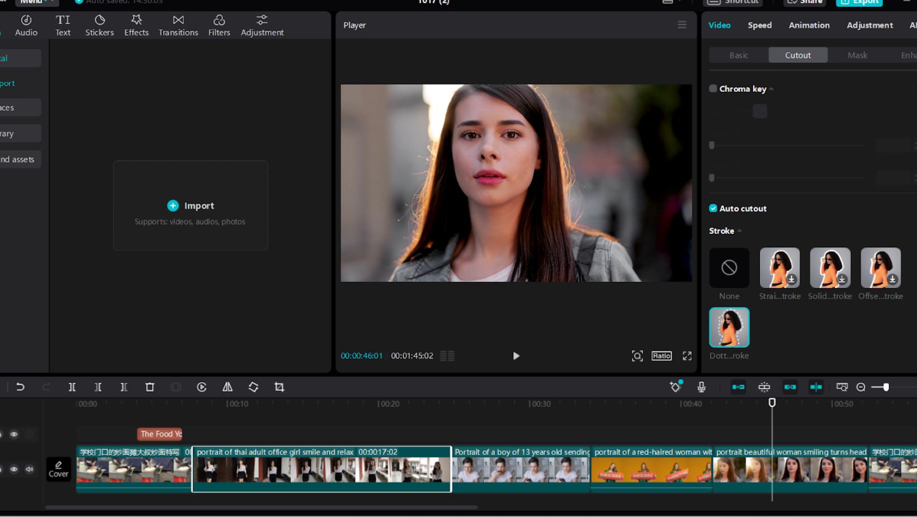Collapse the Stroke section arrow

click(740, 231)
